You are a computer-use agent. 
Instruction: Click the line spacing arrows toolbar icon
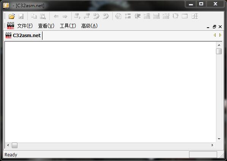128,16
